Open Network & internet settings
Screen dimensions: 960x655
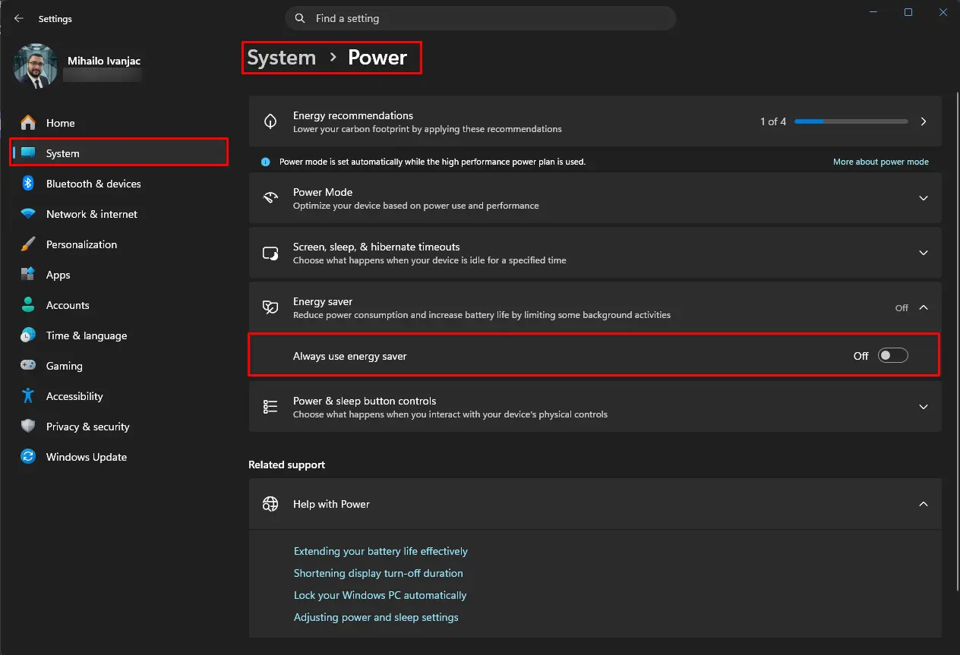[119, 214]
